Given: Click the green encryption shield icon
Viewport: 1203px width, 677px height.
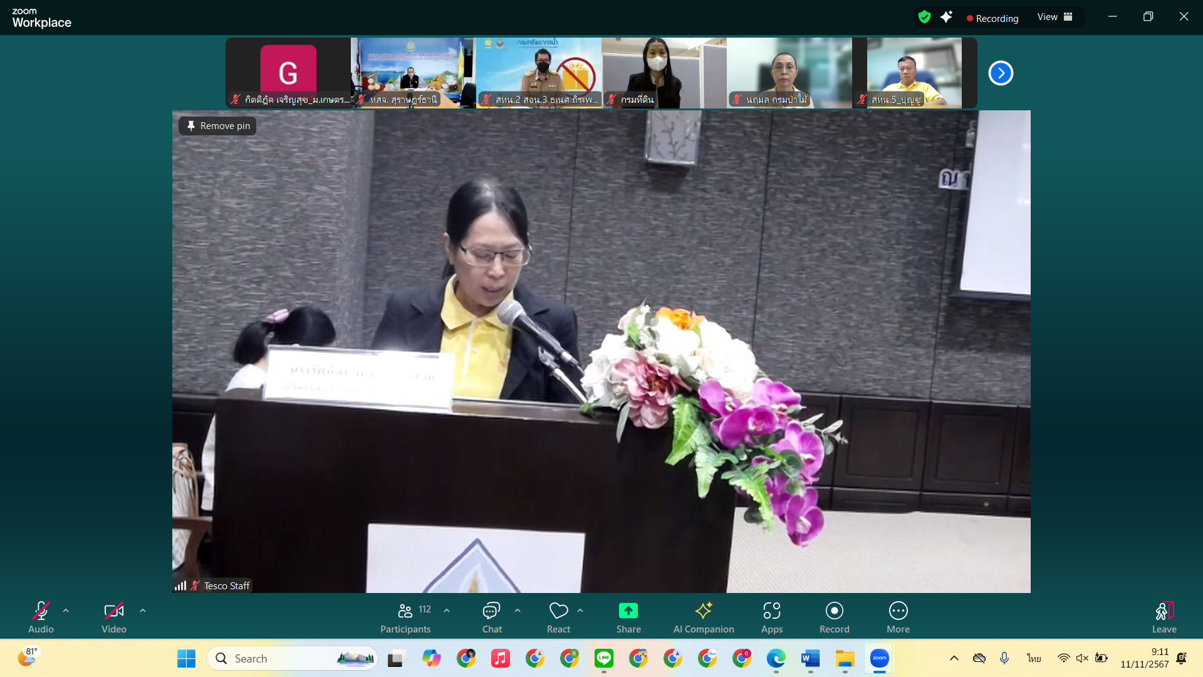Looking at the screenshot, I should point(924,17).
